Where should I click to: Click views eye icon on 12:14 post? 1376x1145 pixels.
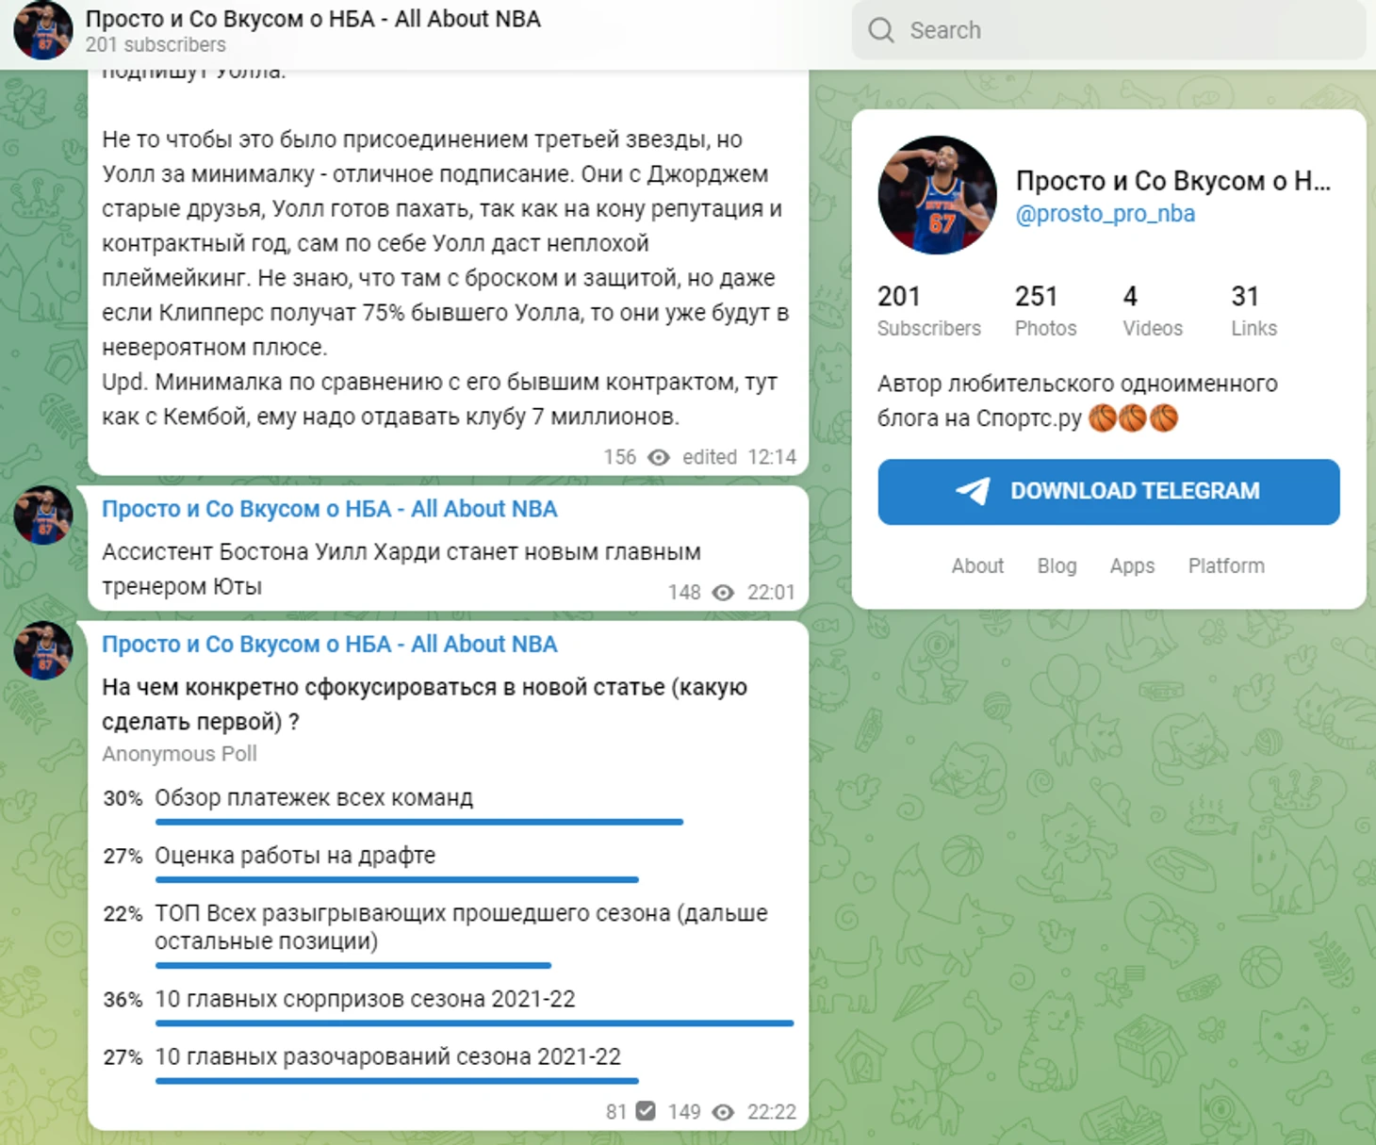pos(659,457)
